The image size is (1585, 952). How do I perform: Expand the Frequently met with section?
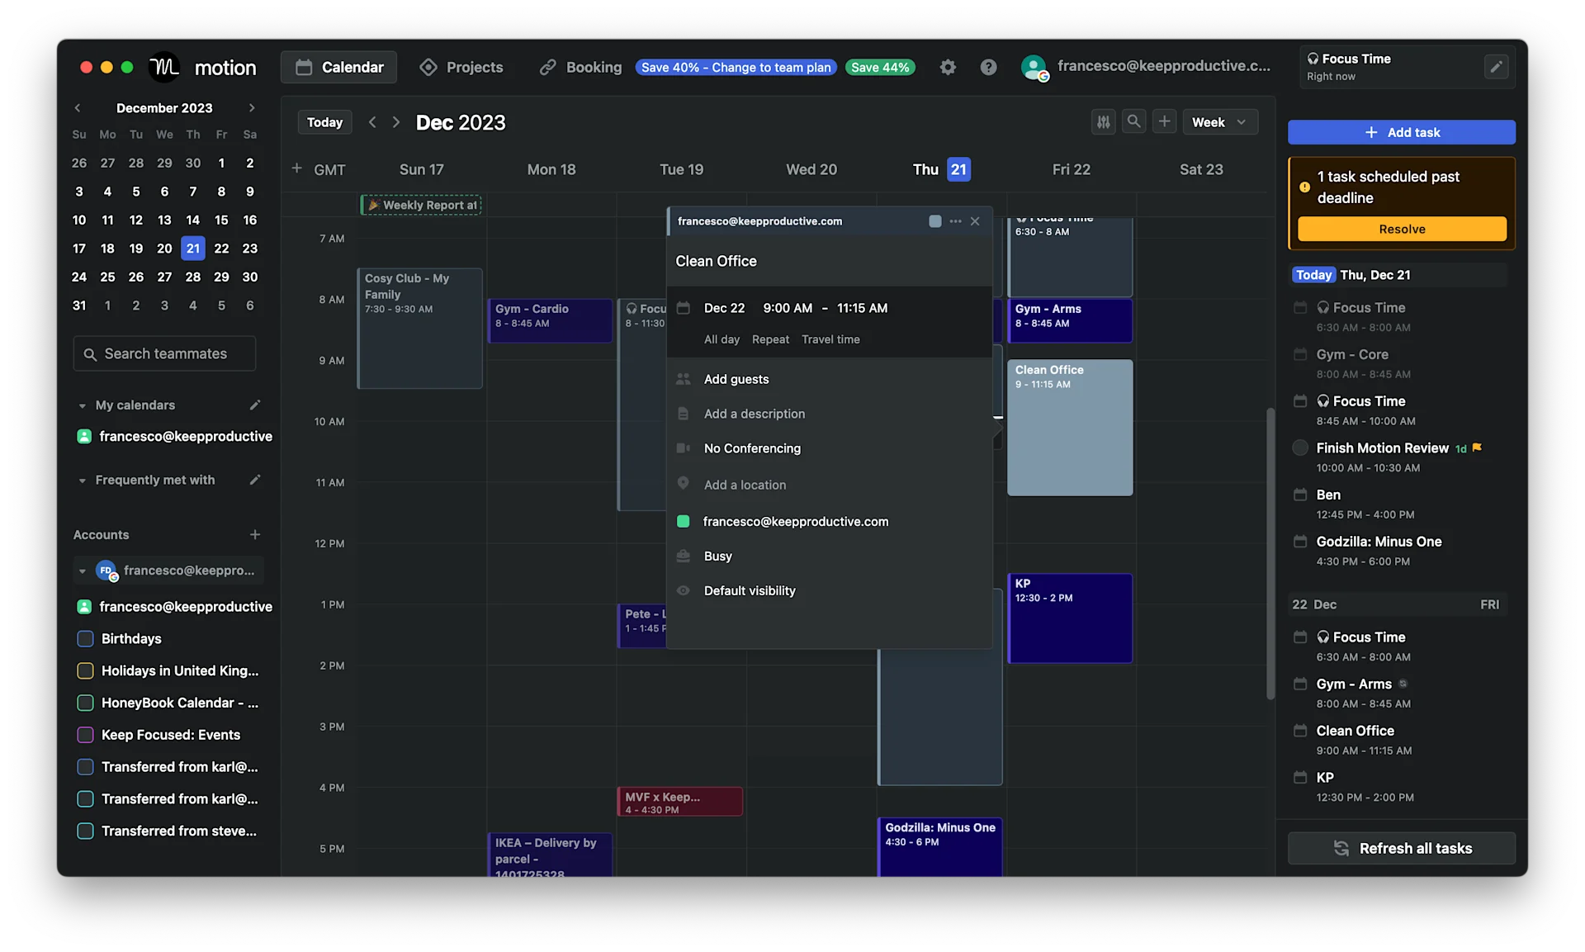click(x=83, y=480)
